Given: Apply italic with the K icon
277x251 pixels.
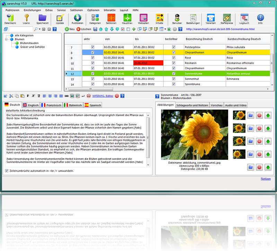Looking at the screenshot, I should click(x=33, y=96).
